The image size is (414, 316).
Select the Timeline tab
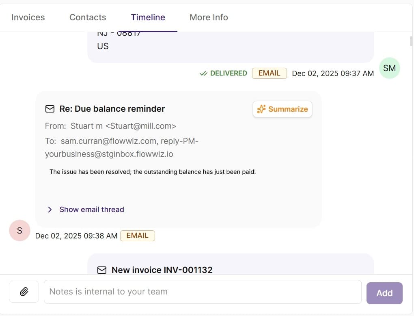(148, 17)
